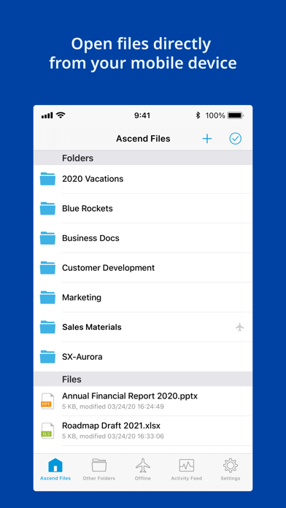Tap the plus icon to add a file

tap(207, 139)
